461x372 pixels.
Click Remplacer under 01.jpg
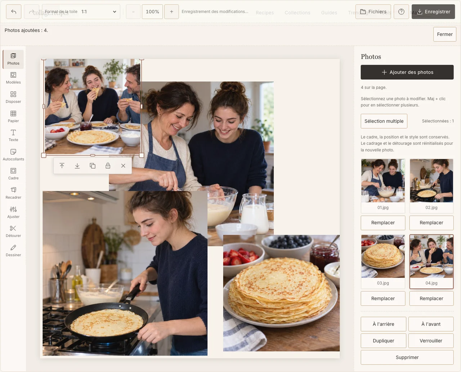(x=383, y=223)
